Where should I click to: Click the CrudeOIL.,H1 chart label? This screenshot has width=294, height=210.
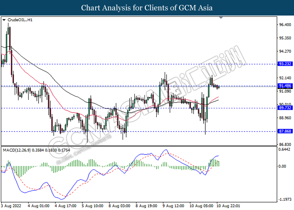coord(20,20)
